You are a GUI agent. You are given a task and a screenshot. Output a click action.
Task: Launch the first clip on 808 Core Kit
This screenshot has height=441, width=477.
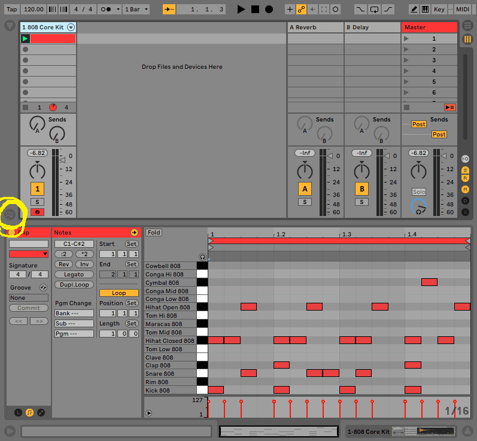click(x=25, y=38)
